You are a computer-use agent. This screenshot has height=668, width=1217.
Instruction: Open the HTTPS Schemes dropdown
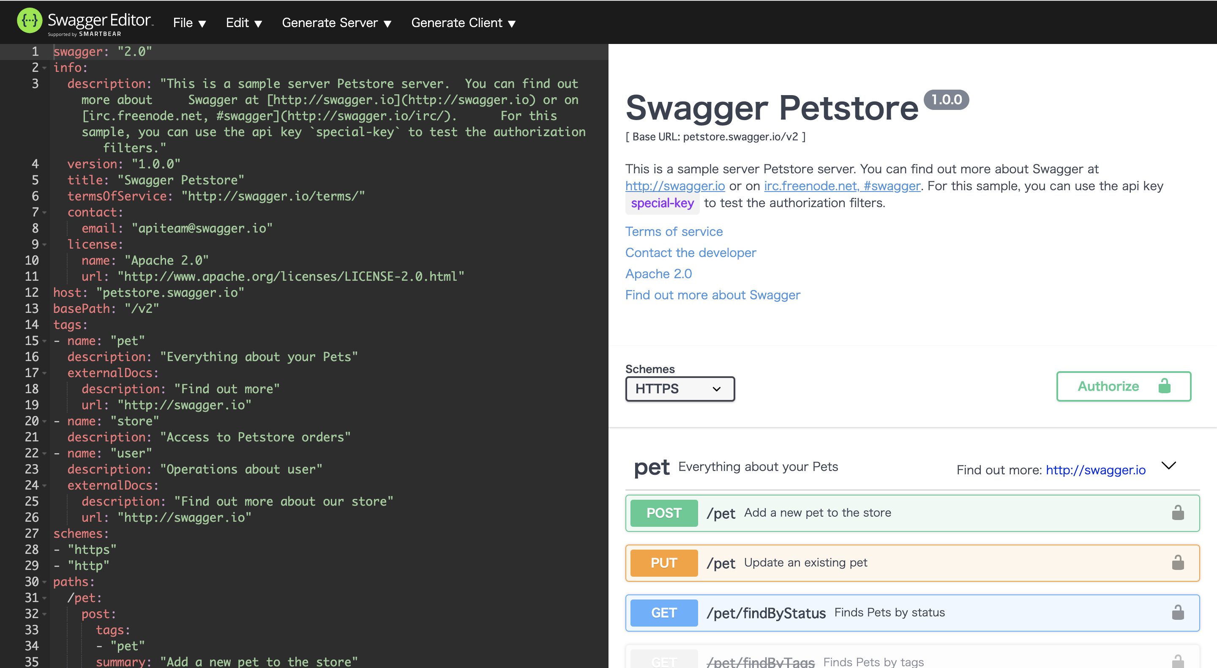tap(679, 389)
